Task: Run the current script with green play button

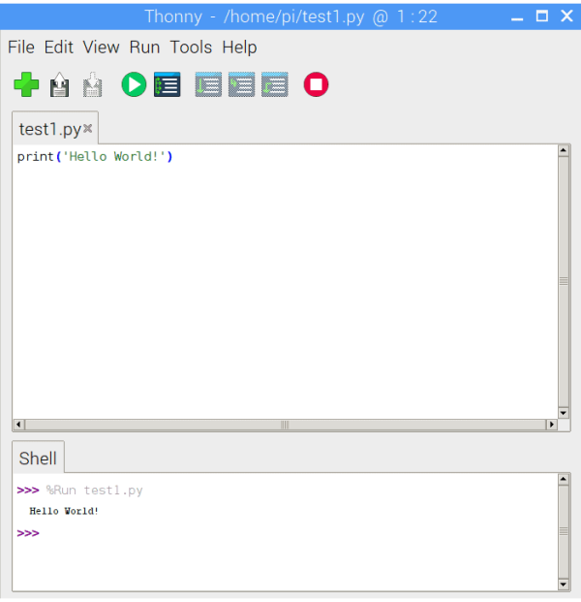Action: 134,85
